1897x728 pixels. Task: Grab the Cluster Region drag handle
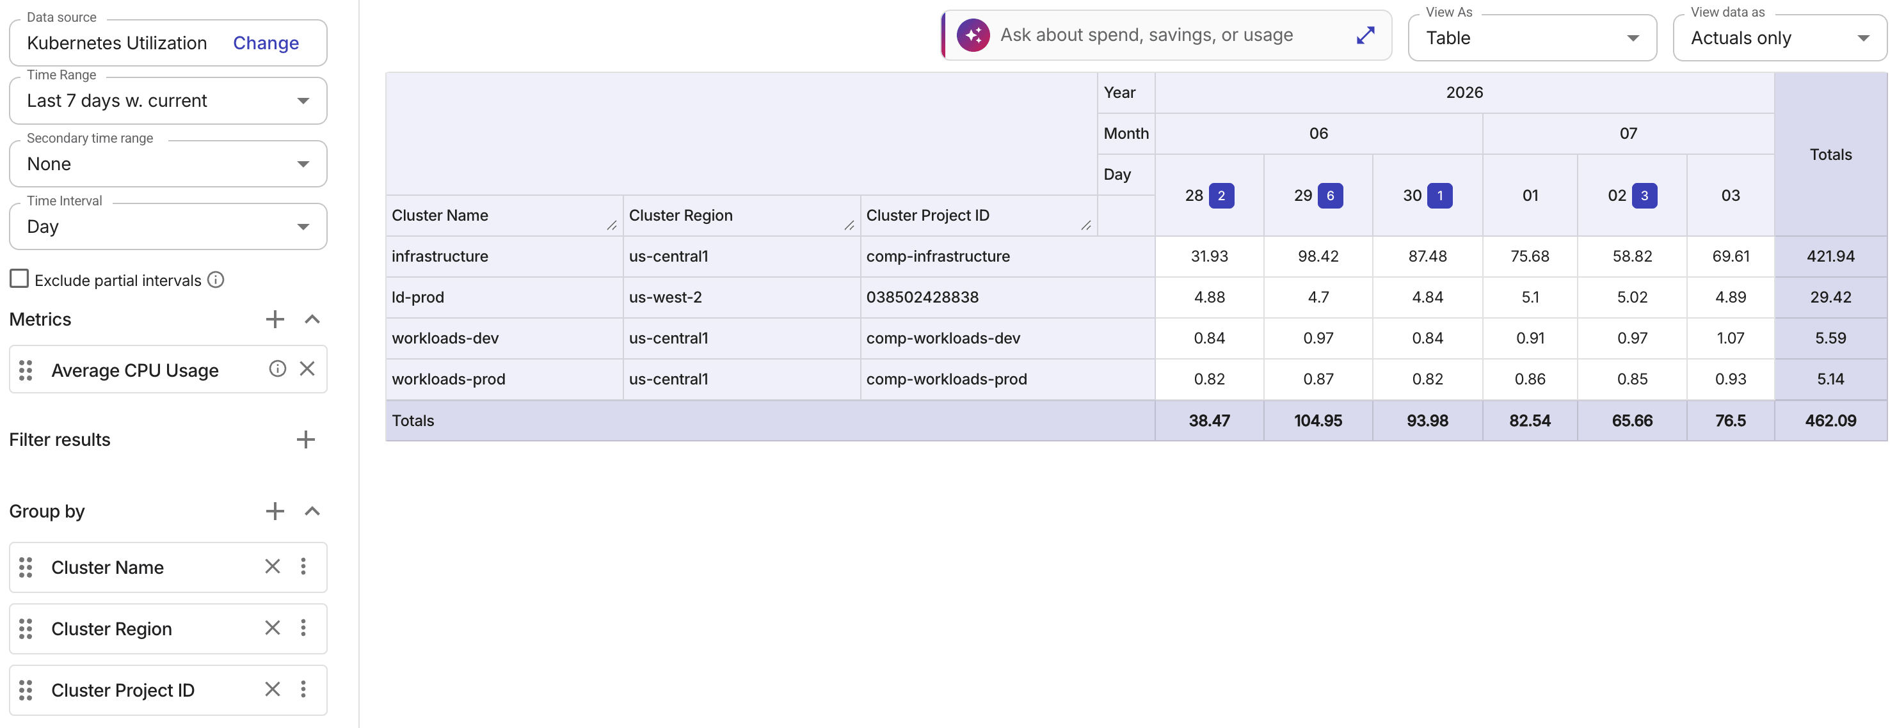point(26,628)
